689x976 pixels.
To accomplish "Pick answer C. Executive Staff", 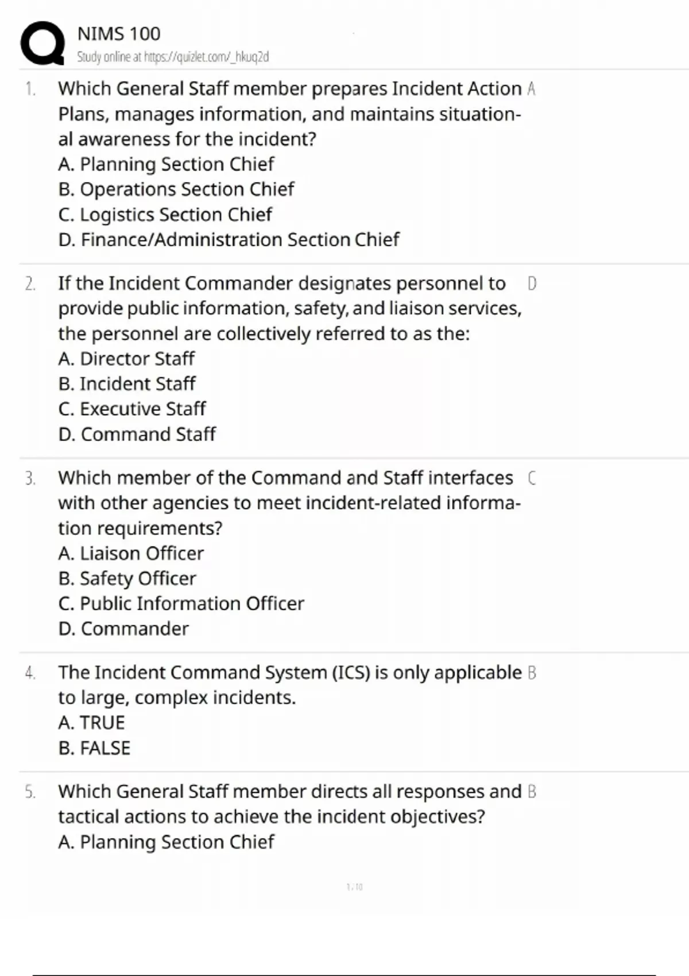I will click(131, 409).
